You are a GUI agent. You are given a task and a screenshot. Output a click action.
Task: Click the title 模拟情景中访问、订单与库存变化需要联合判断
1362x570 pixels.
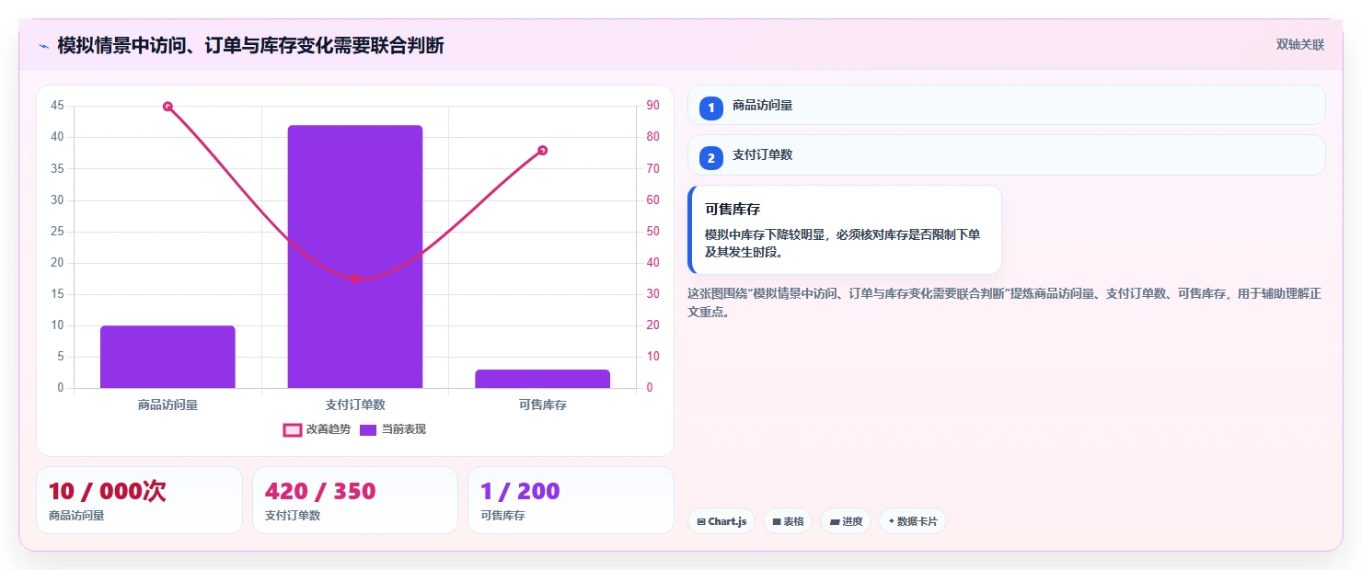[x=250, y=45]
